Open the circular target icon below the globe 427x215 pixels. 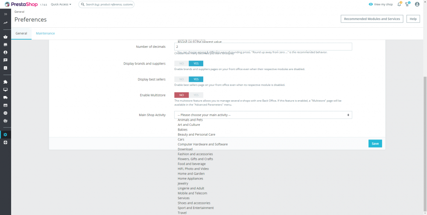(x=6, y=121)
